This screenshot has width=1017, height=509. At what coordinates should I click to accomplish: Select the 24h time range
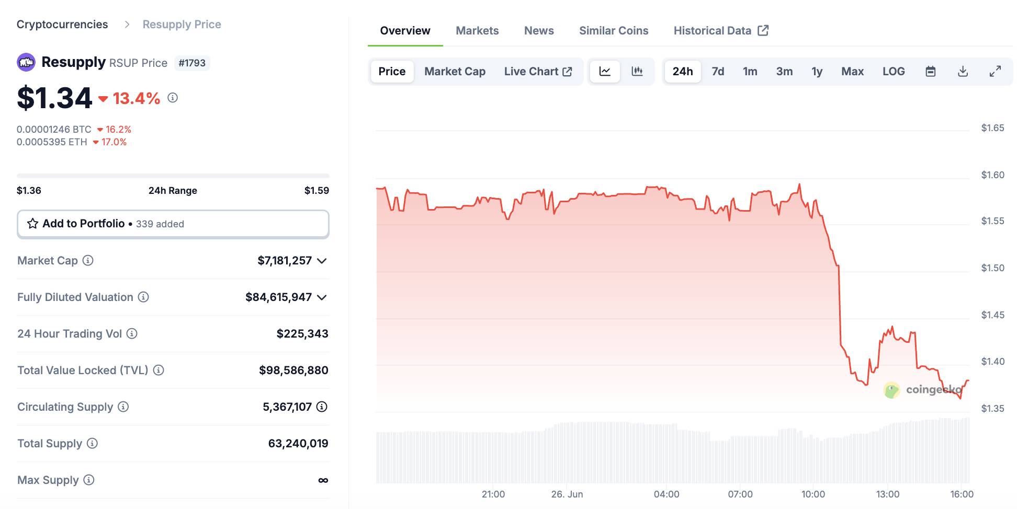[682, 72]
